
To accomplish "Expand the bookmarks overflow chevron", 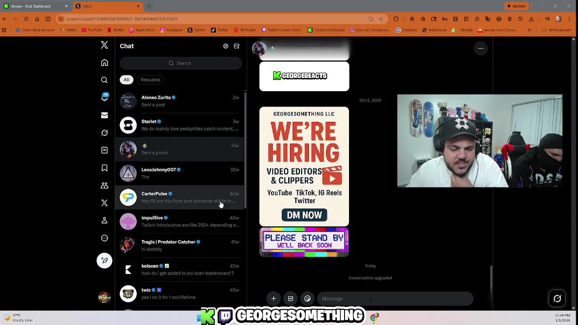I will pyautogui.click(x=530, y=30).
